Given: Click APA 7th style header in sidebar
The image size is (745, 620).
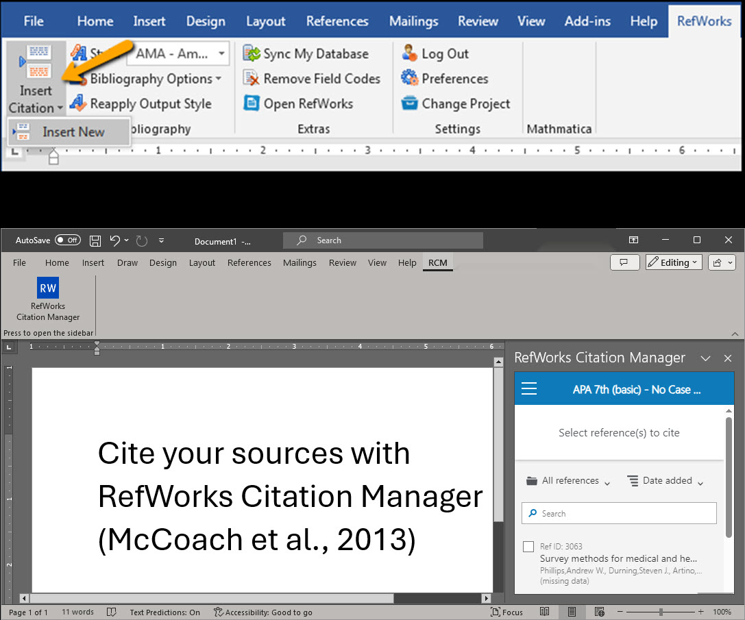Looking at the screenshot, I should (x=636, y=390).
